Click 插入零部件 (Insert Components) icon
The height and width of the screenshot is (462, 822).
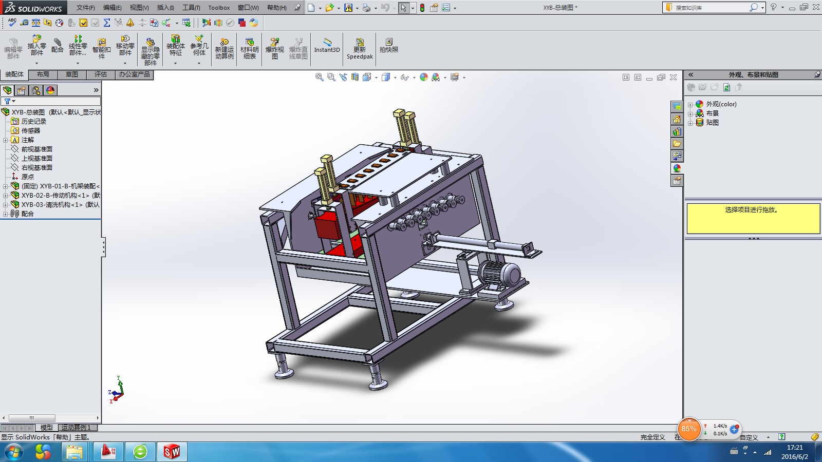click(36, 45)
